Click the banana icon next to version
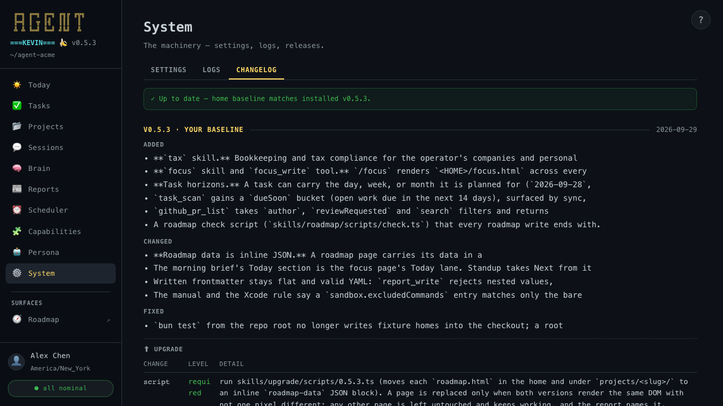The width and height of the screenshot is (723, 406). click(63, 42)
